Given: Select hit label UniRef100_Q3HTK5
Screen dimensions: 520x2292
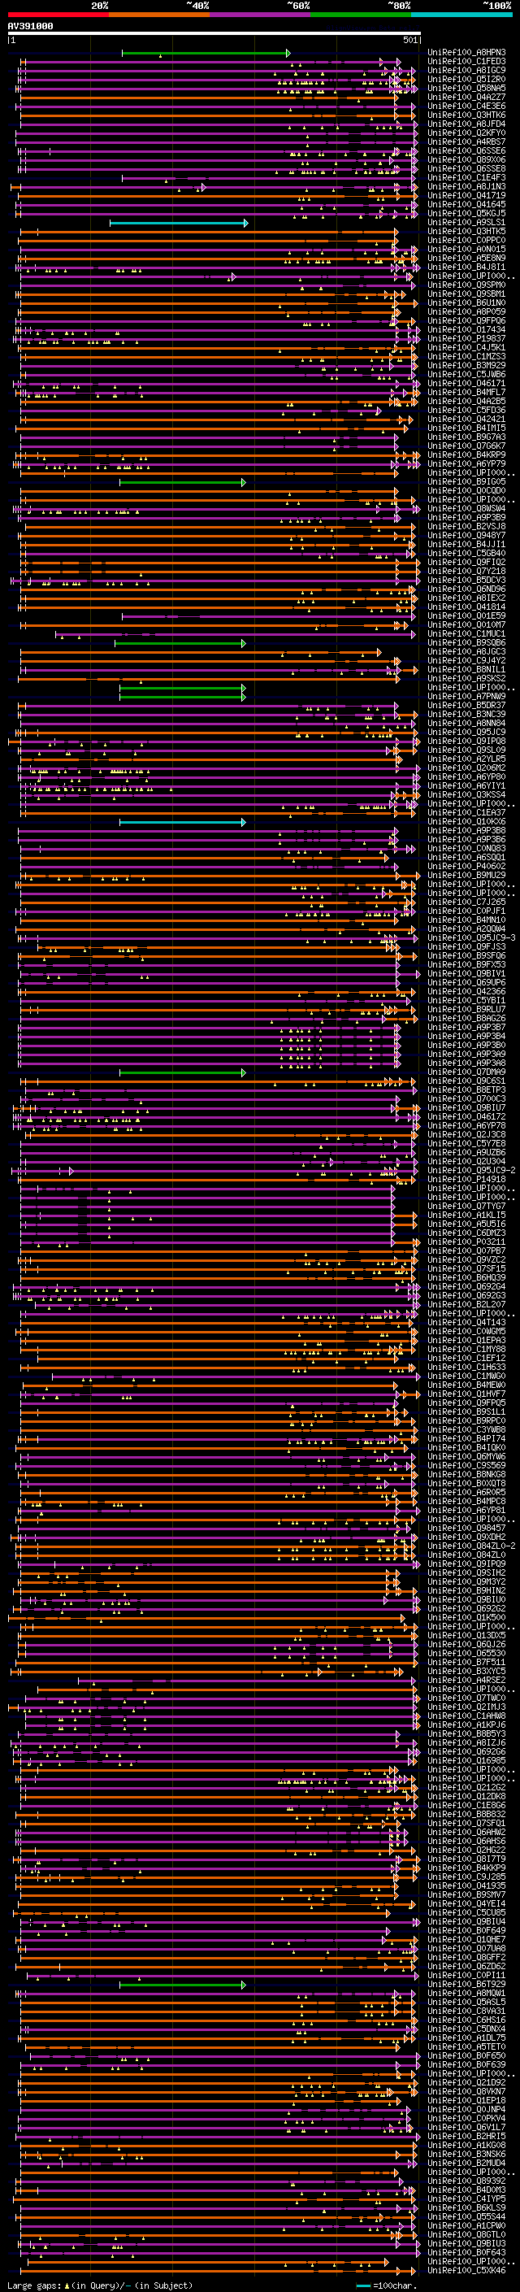Looking at the screenshot, I should [x=466, y=232].
